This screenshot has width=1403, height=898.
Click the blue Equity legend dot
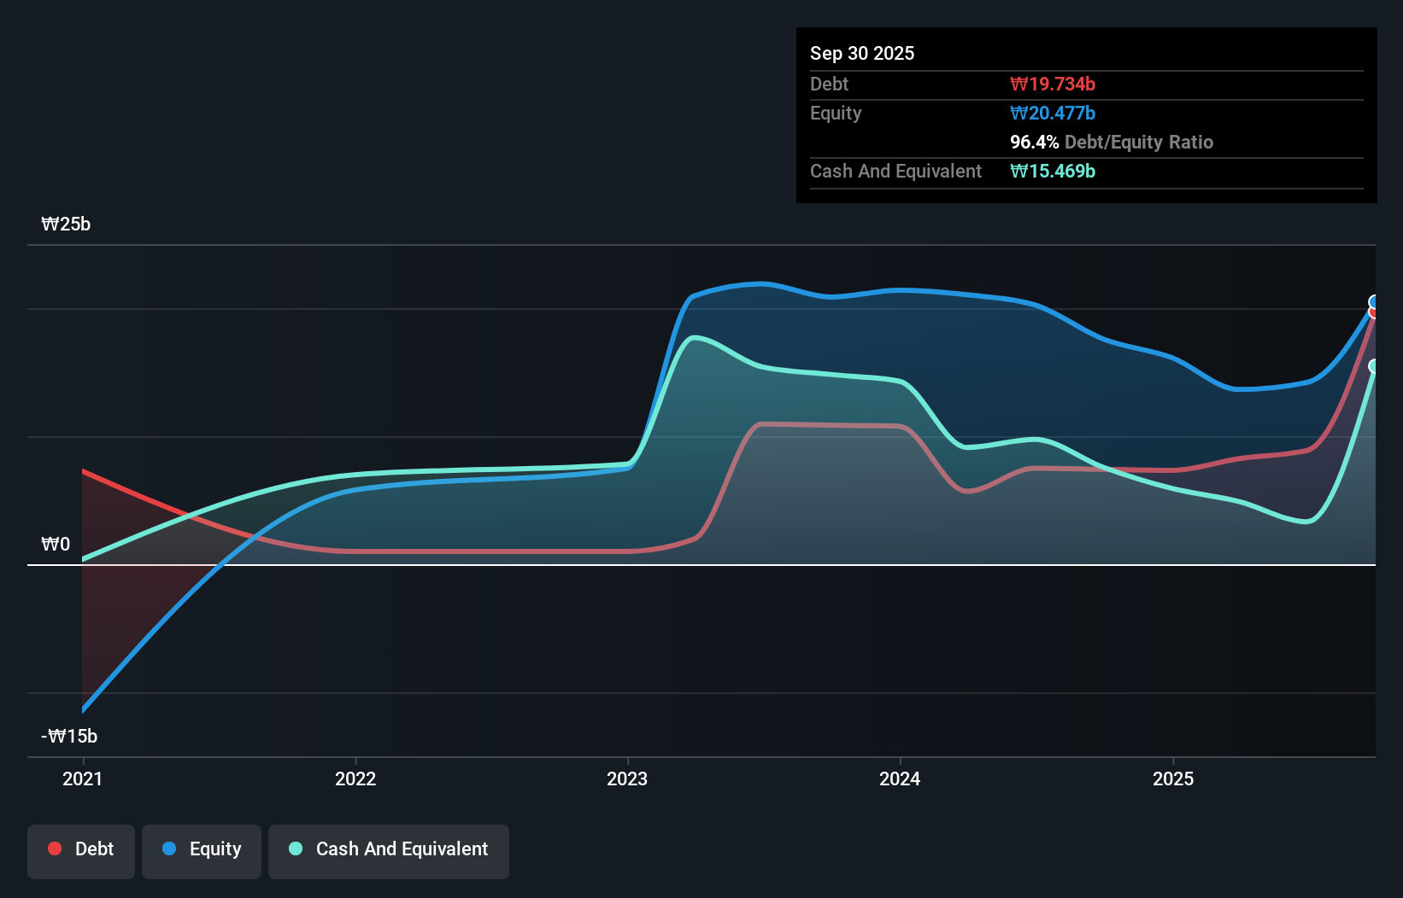170,848
